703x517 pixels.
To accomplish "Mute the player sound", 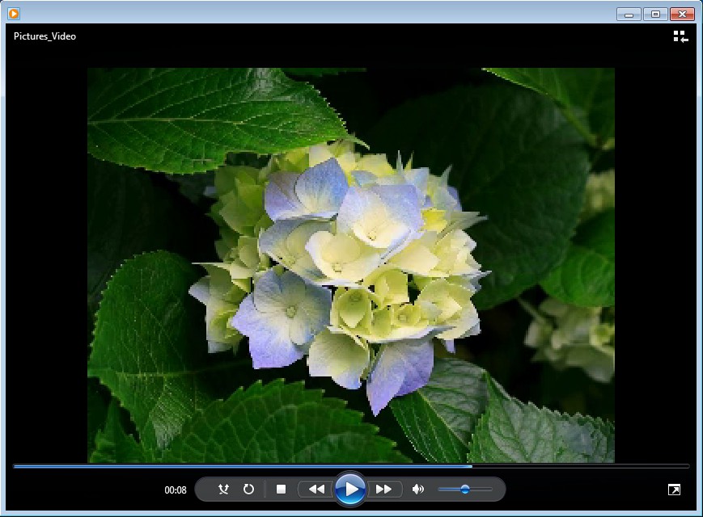I will coord(418,490).
